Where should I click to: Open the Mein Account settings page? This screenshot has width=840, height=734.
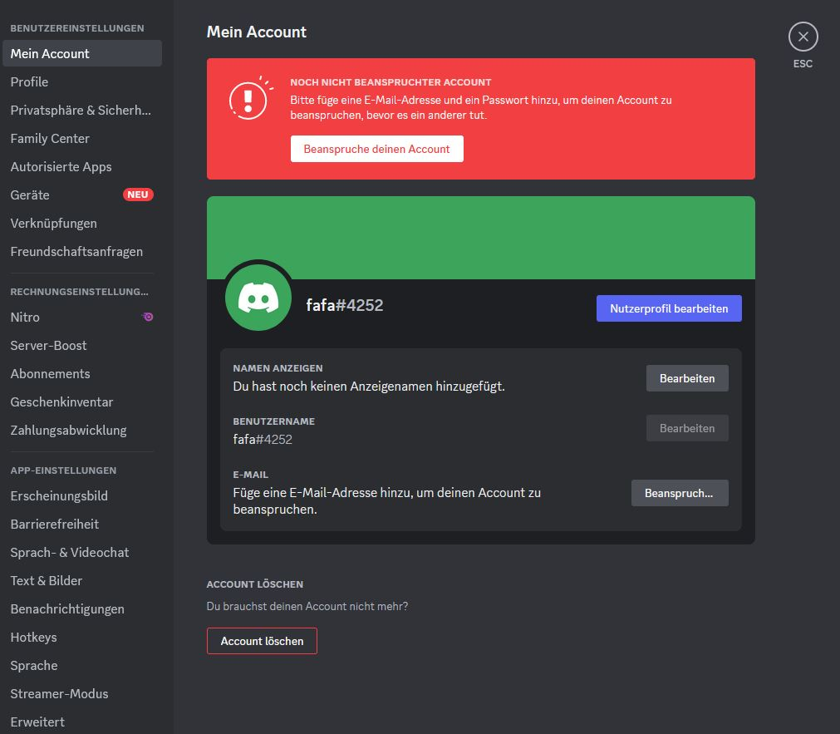[82, 53]
